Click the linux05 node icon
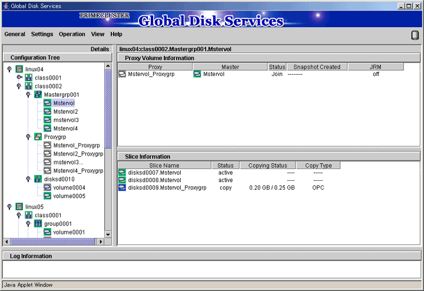Viewport: 424px width, 291px height. tap(19, 207)
